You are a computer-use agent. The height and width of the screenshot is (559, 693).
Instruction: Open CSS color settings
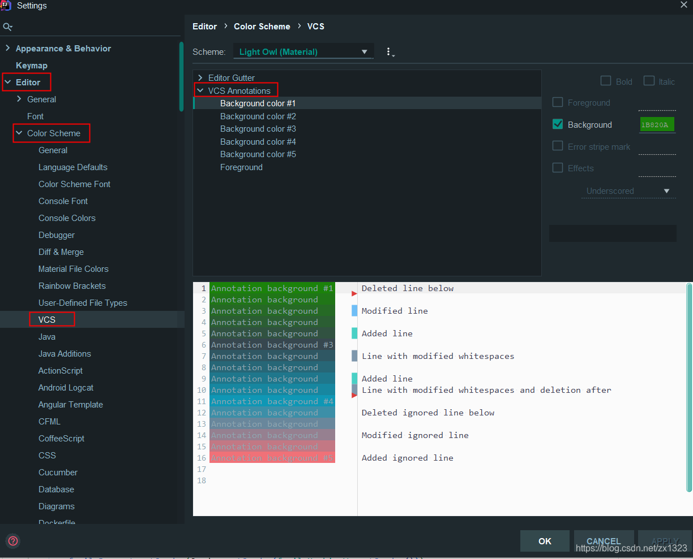click(47, 455)
